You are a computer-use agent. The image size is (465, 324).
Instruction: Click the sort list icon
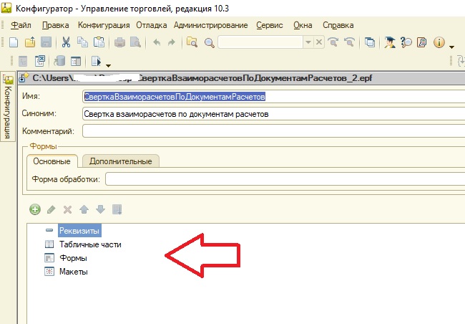117,209
